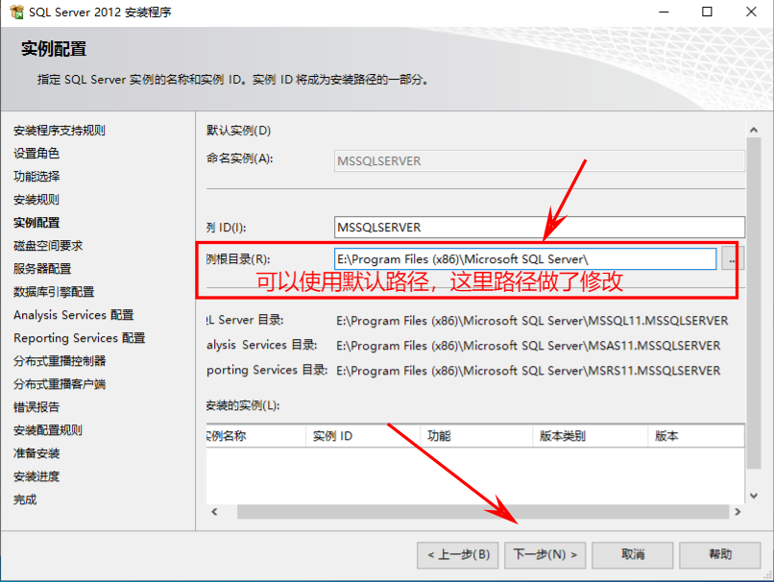Select 错误报告 step in sidebar
The image size is (774, 582).
coord(36,407)
